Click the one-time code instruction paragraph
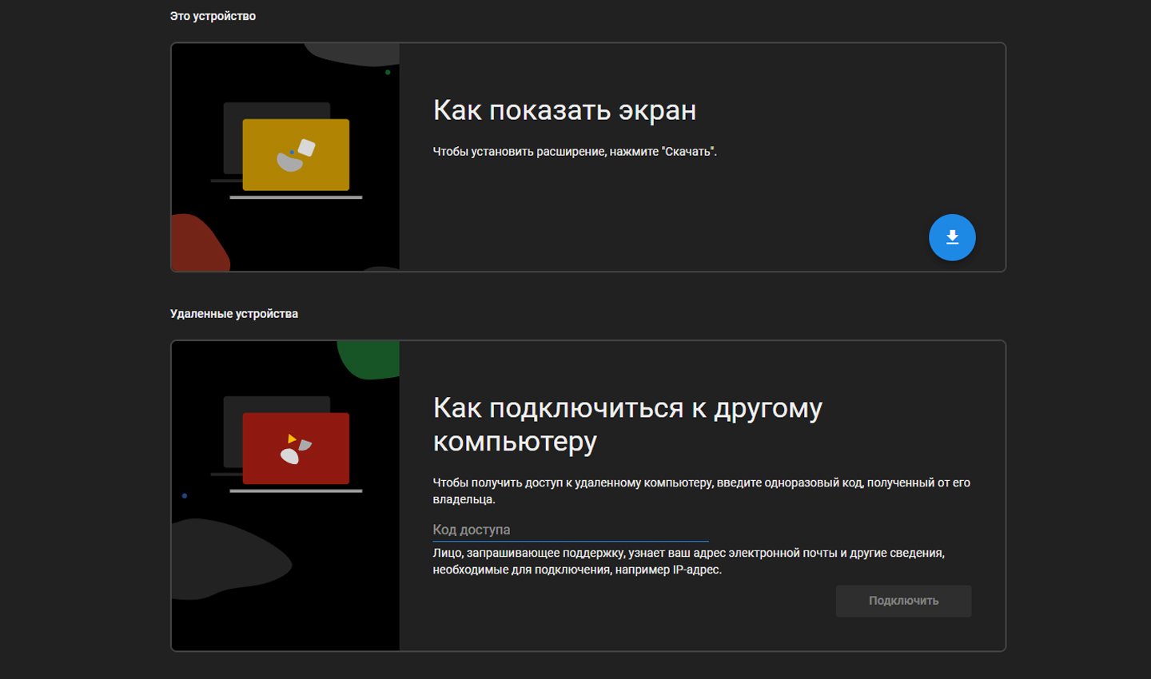Viewport: 1151px width, 679px height. 701,490
